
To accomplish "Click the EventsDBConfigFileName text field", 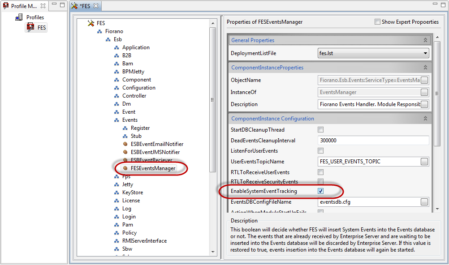I will tap(369, 202).
